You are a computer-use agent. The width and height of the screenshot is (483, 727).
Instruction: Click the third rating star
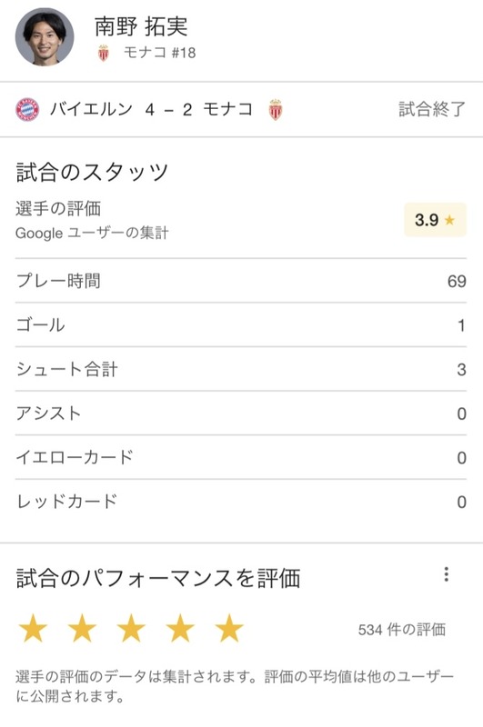(x=131, y=628)
